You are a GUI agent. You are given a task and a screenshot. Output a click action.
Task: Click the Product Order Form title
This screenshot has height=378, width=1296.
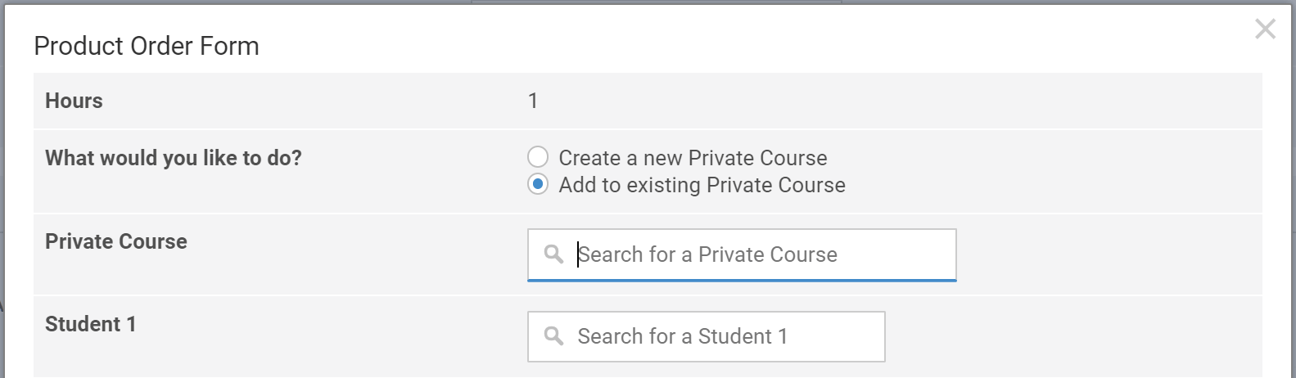click(x=147, y=46)
